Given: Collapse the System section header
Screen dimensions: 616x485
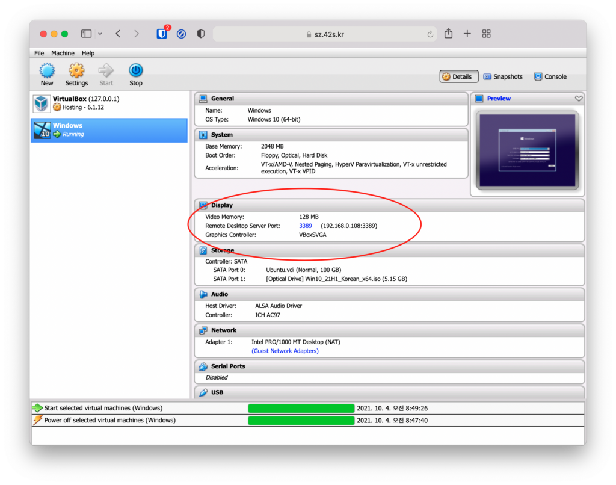Looking at the screenshot, I should pyautogui.click(x=331, y=135).
